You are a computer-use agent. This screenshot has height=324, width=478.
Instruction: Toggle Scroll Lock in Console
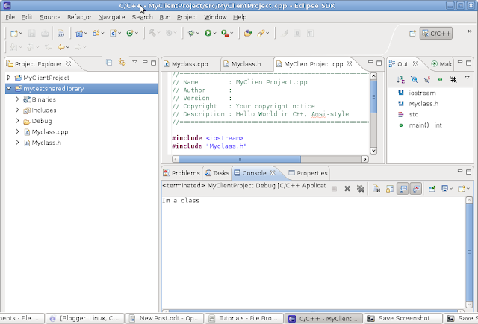390,189
